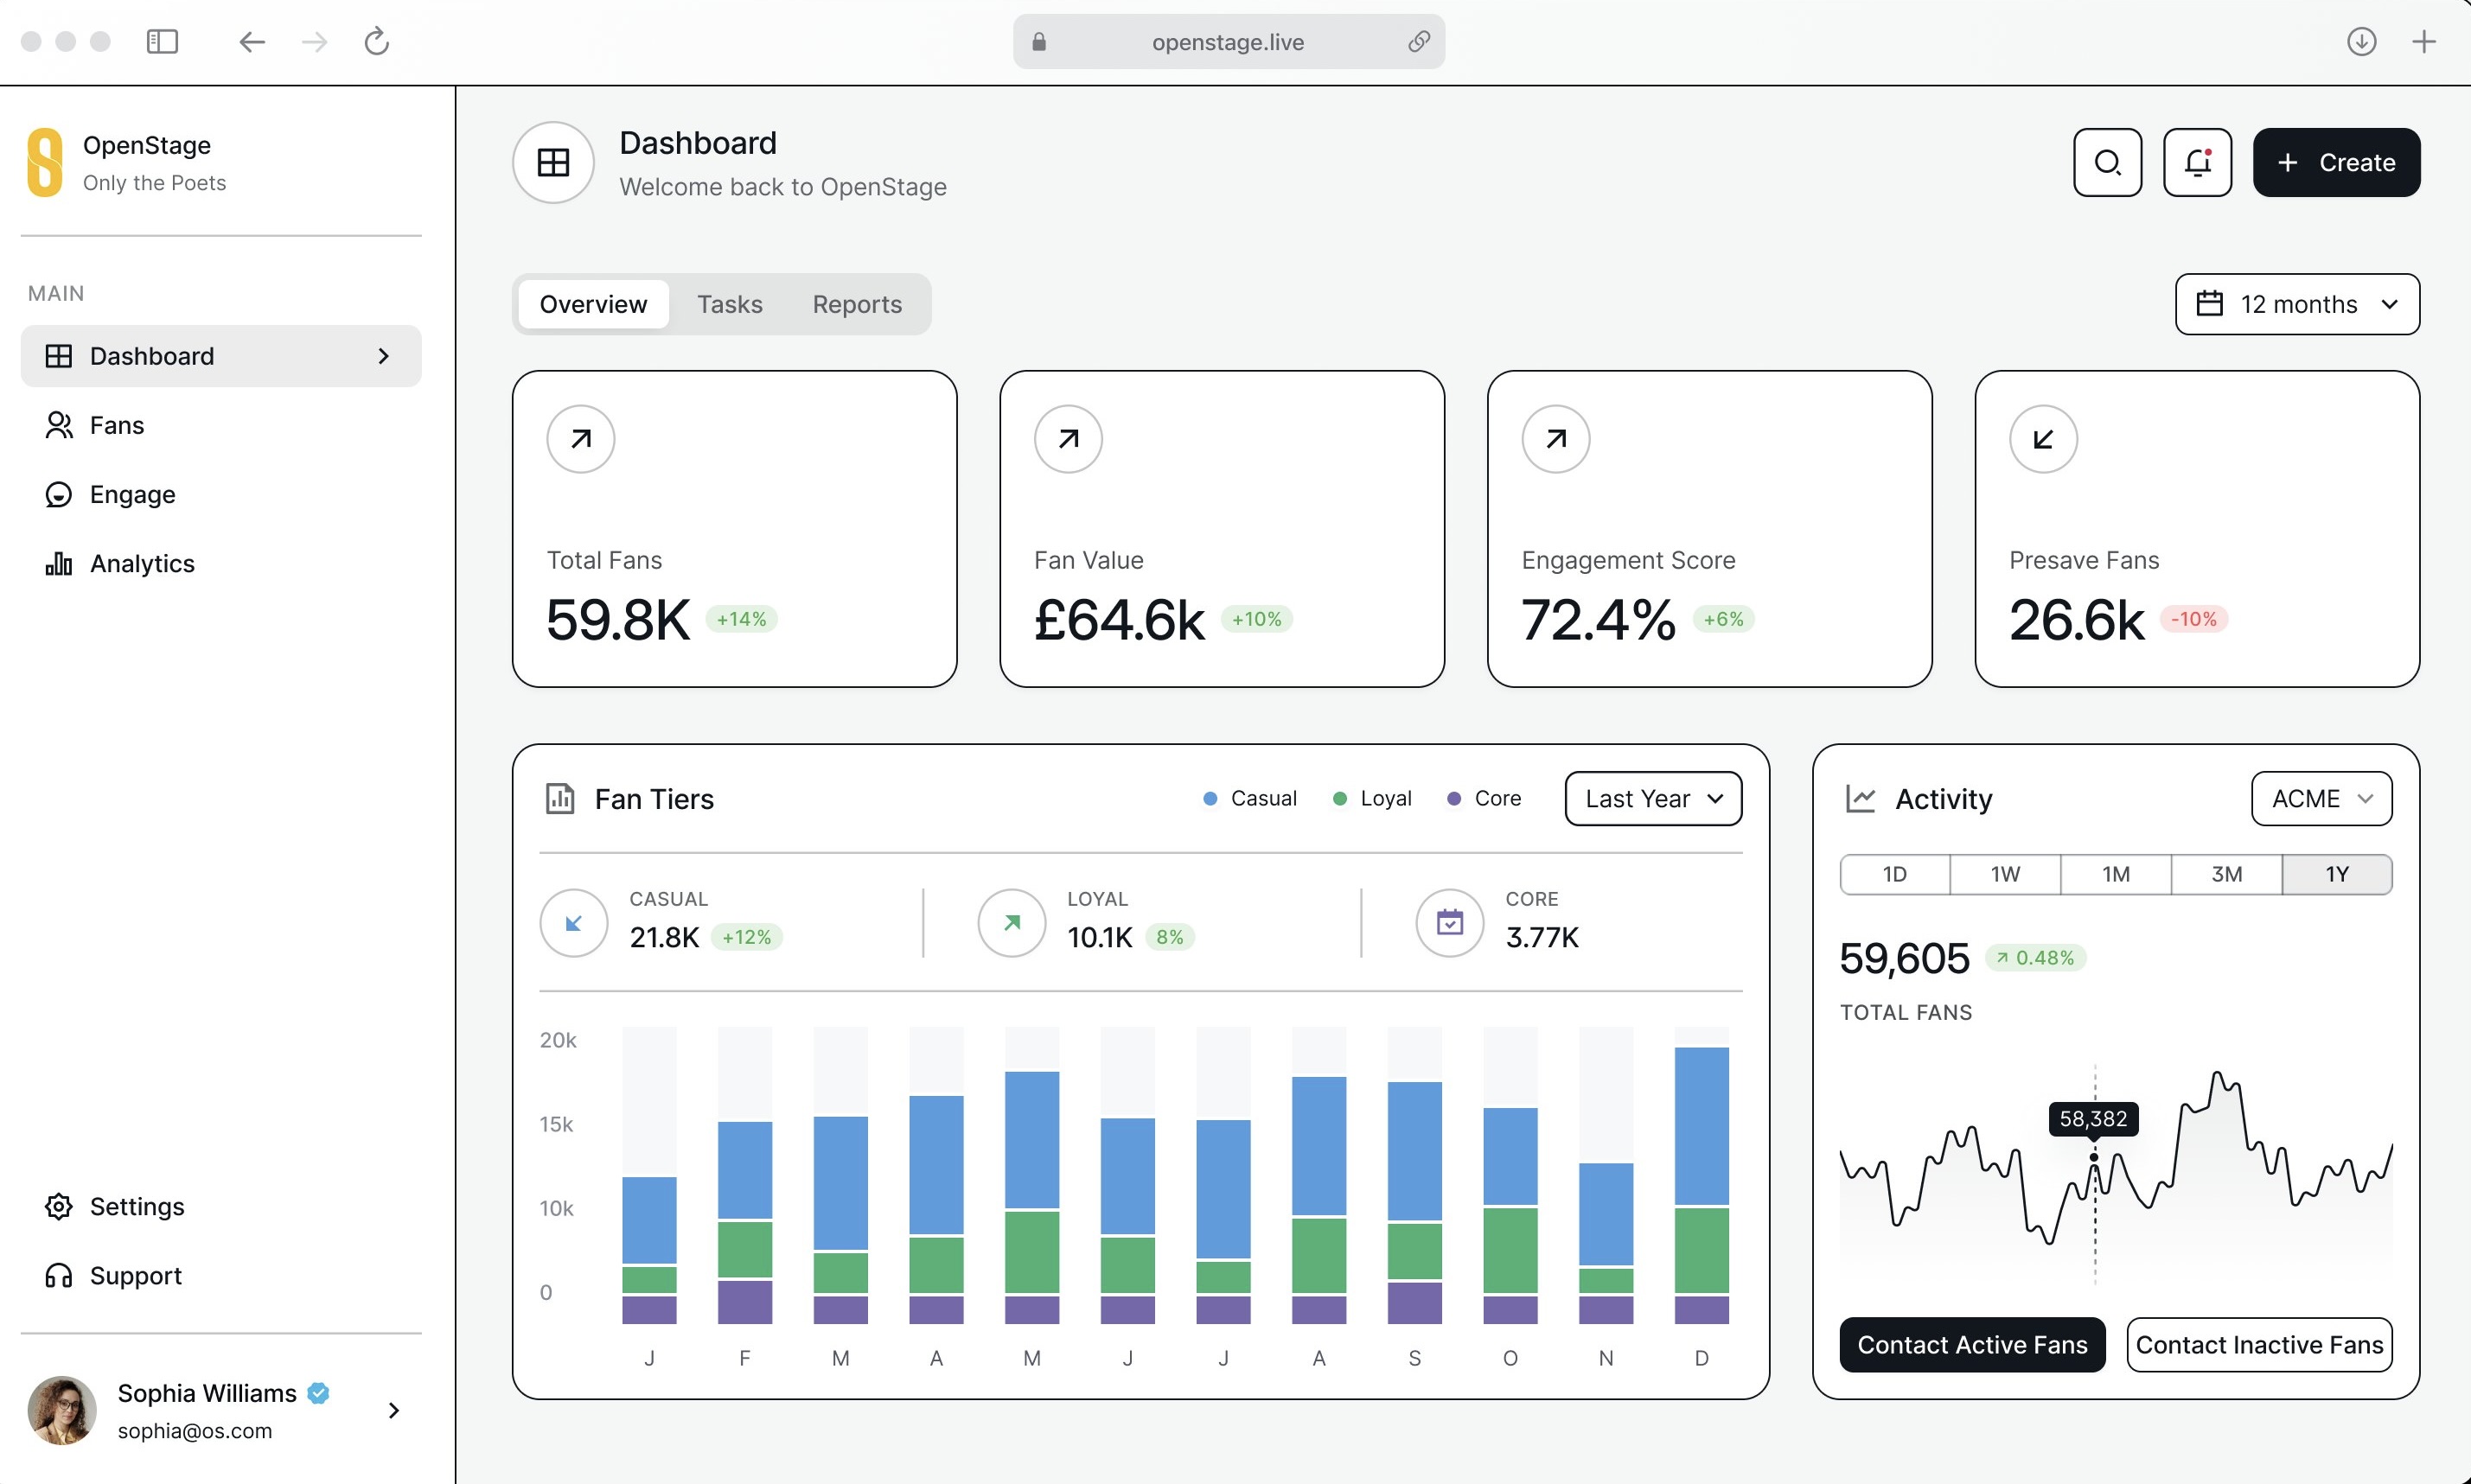Click the Support headphones icon

59,1275
